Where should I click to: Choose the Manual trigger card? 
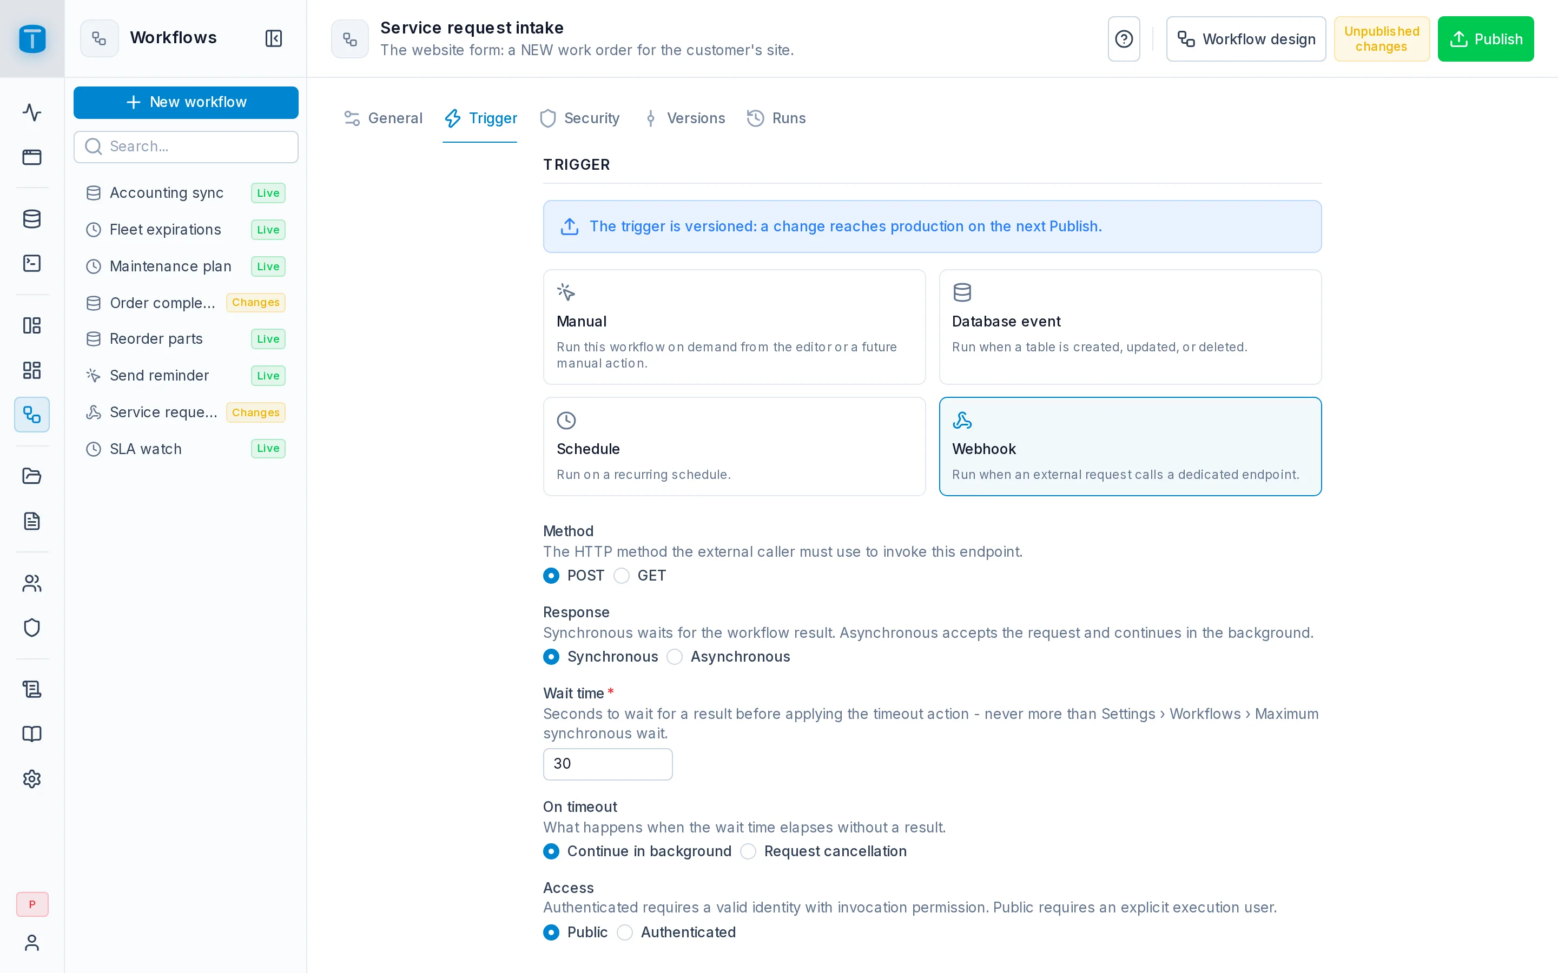pyautogui.click(x=734, y=327)
